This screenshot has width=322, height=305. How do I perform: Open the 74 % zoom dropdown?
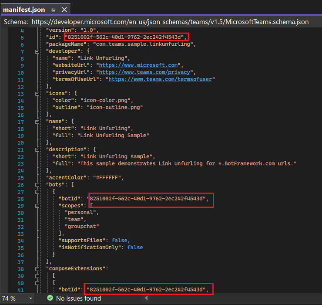(31, 298)
